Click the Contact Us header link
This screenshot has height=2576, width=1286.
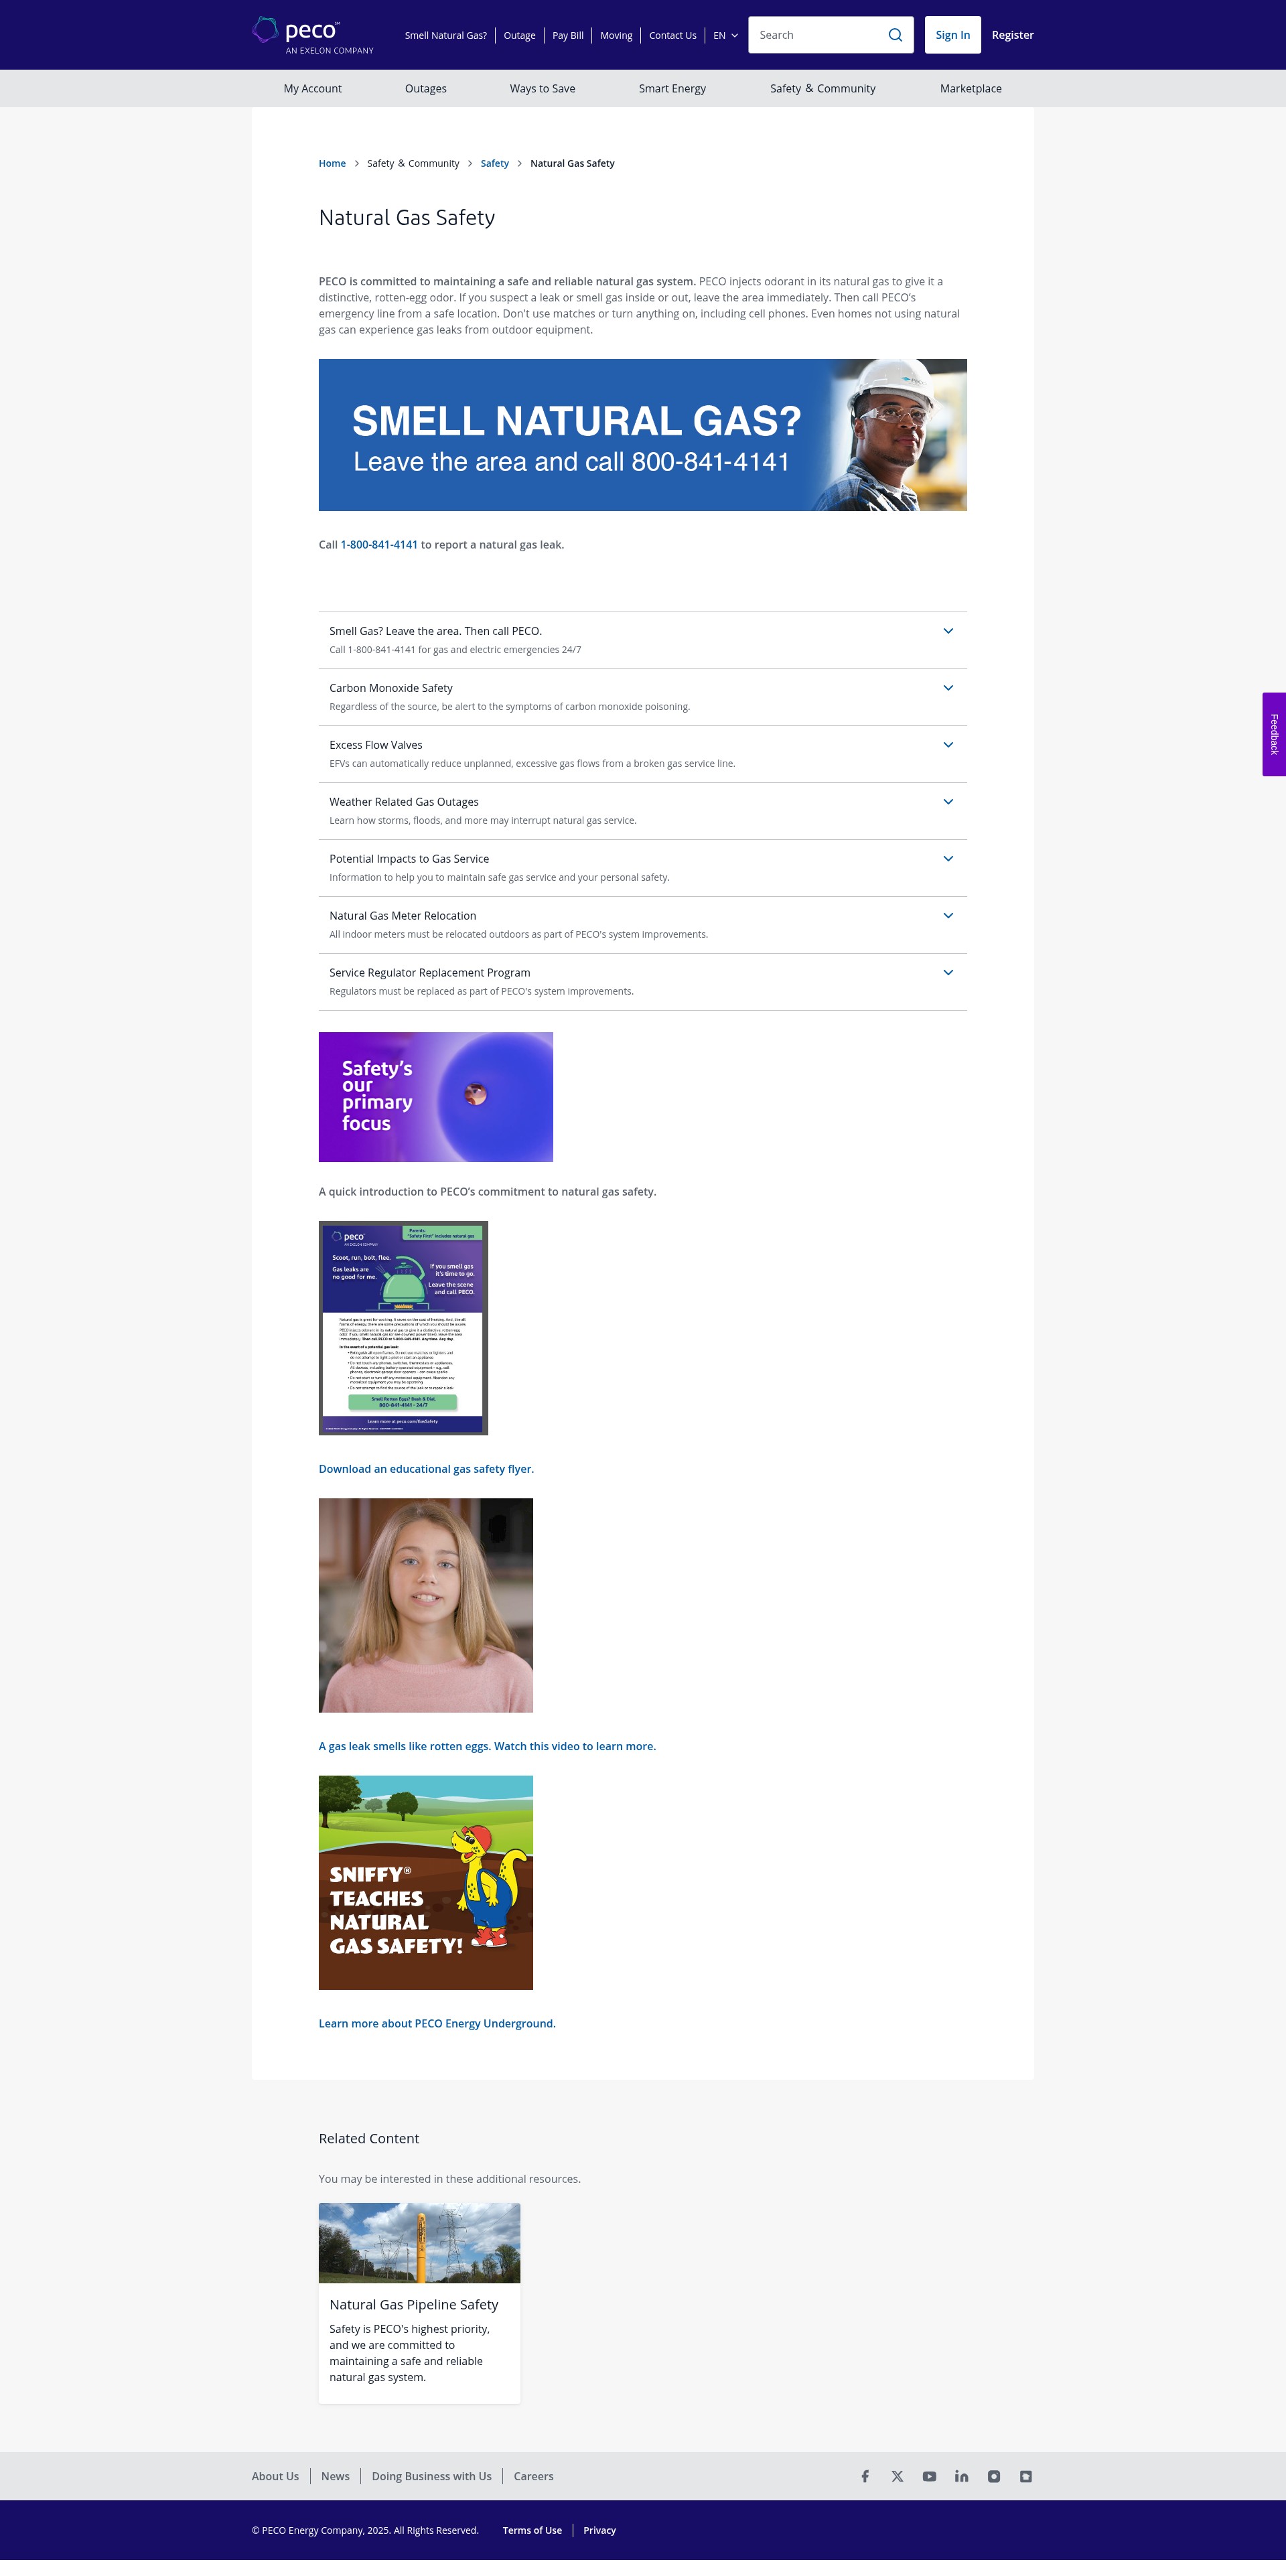[673, 35]
